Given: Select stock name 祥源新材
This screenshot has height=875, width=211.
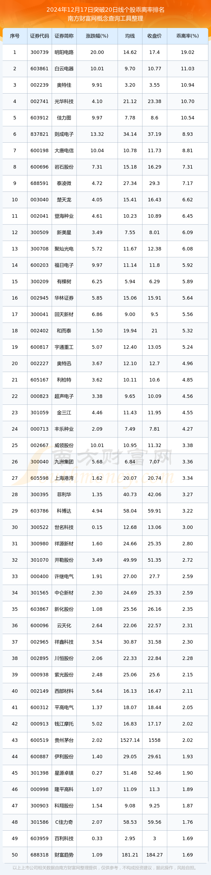Looking at the screenshot, I should [x=64, y=544].
